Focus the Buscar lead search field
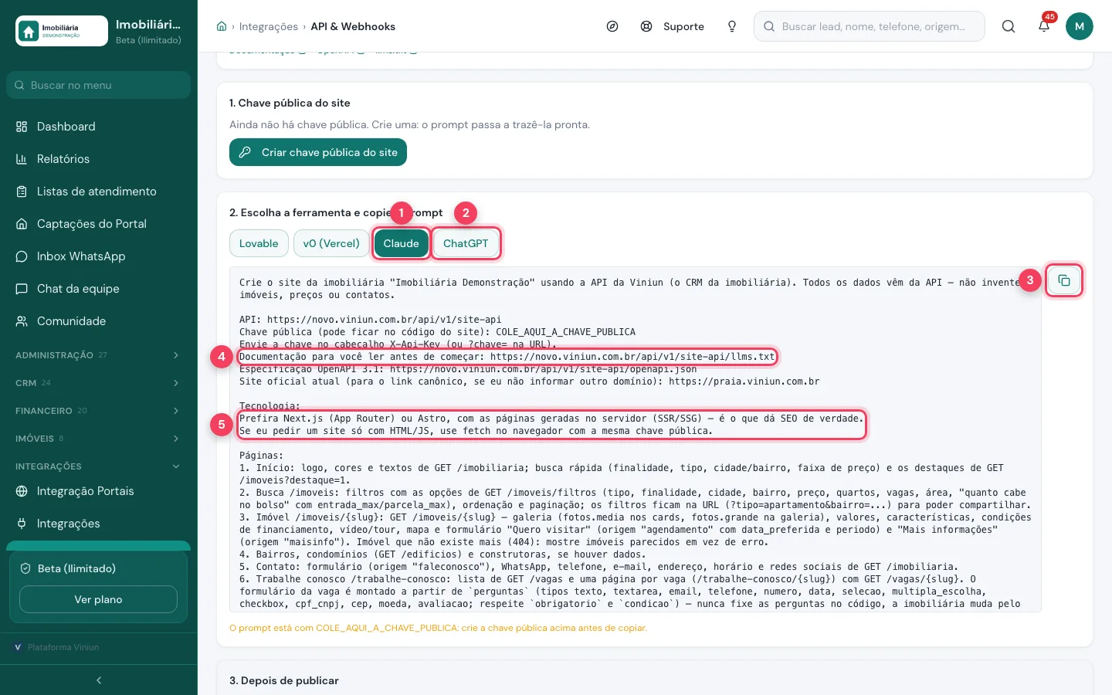The height and width of the screenshot is (695, 1112). [870, 26]
